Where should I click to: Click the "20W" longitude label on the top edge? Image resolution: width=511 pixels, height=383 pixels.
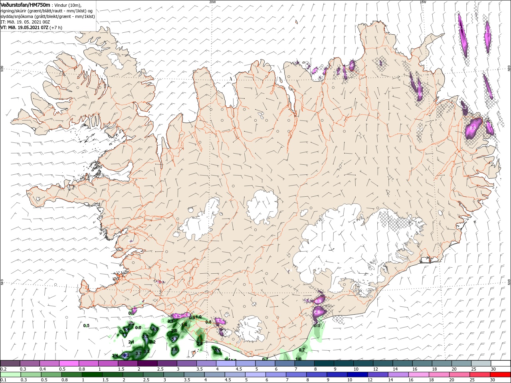pyautogui.click(x=212, y=2)
